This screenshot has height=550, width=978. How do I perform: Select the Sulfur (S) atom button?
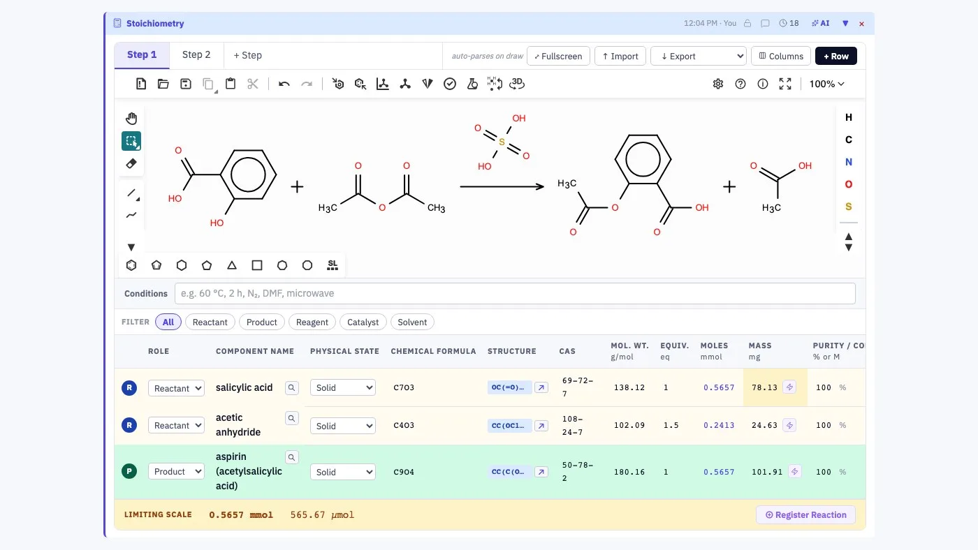849,207
